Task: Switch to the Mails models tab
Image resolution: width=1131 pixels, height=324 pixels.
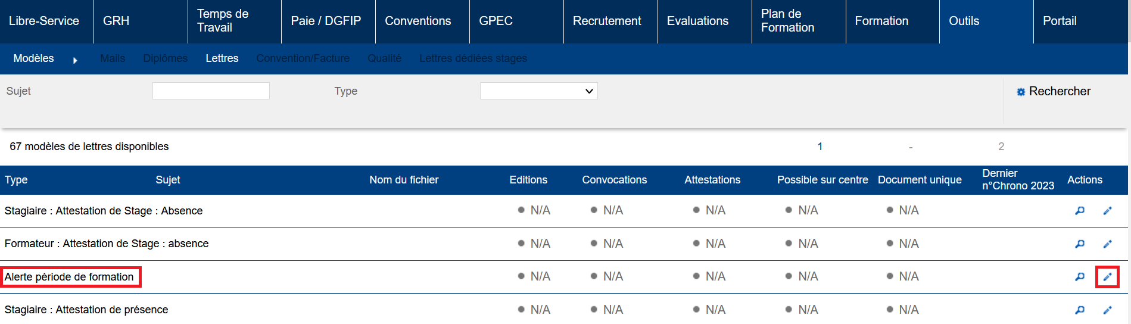Action: (113, 58)
